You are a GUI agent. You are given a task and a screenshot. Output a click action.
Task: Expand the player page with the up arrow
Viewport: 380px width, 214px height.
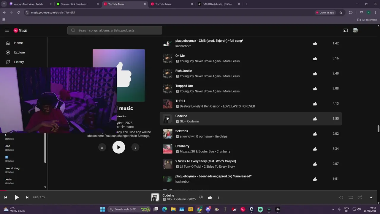point(371,197)
